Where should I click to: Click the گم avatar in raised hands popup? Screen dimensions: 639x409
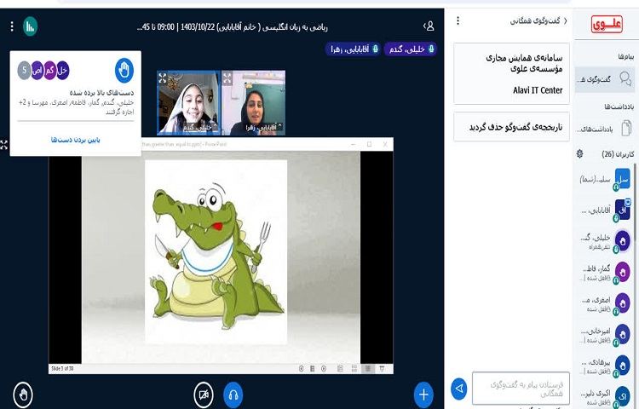coord(50,71)
